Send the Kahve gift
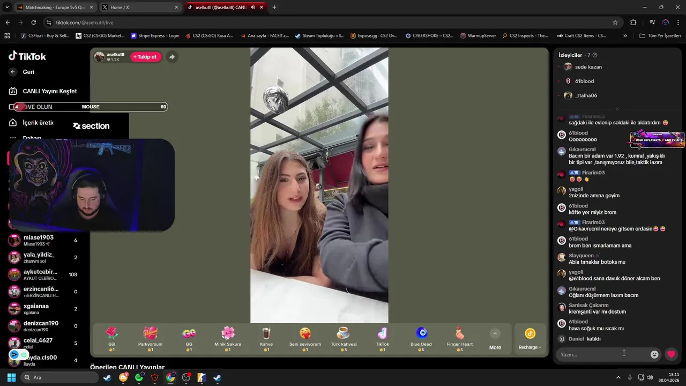686x386 pixels. [266, 339]
